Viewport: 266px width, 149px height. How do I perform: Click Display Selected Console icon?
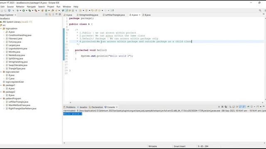point(251,107)
